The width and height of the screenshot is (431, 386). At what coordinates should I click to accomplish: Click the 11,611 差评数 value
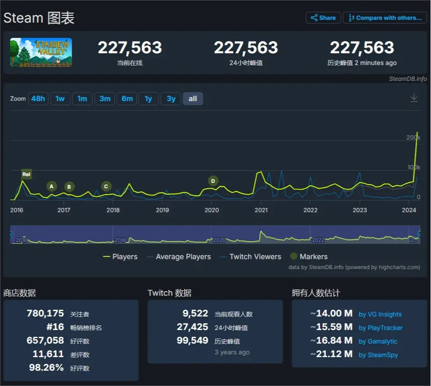click(48, 354)
